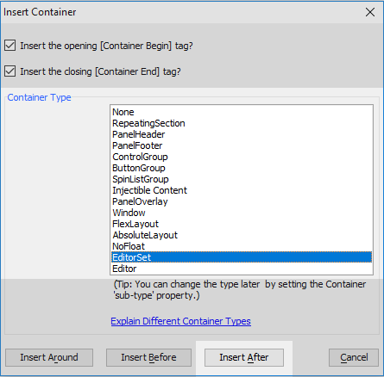
Task: Close the Insert Container dialog
Action: [x=370, y=12]
